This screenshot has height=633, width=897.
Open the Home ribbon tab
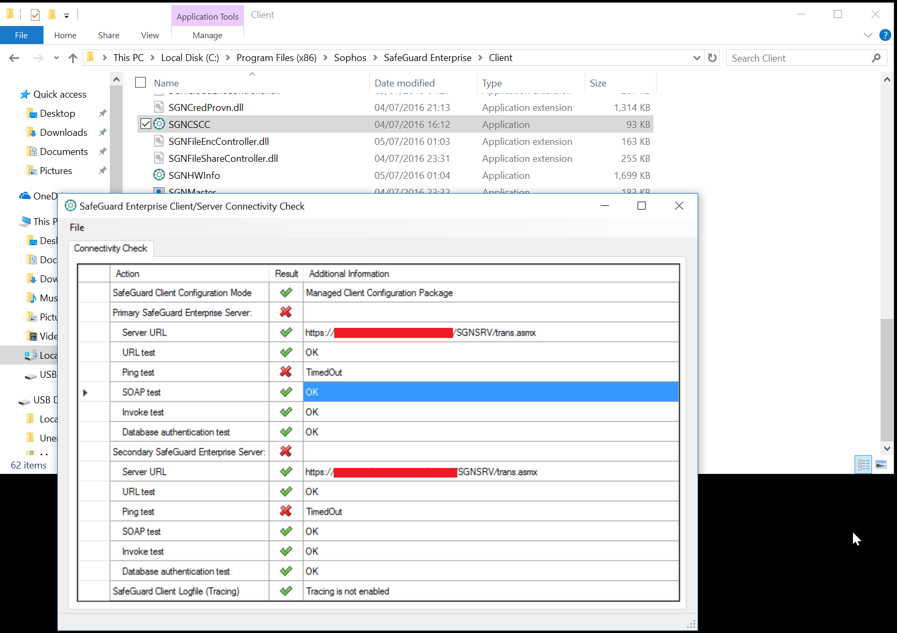click(65, 35)
